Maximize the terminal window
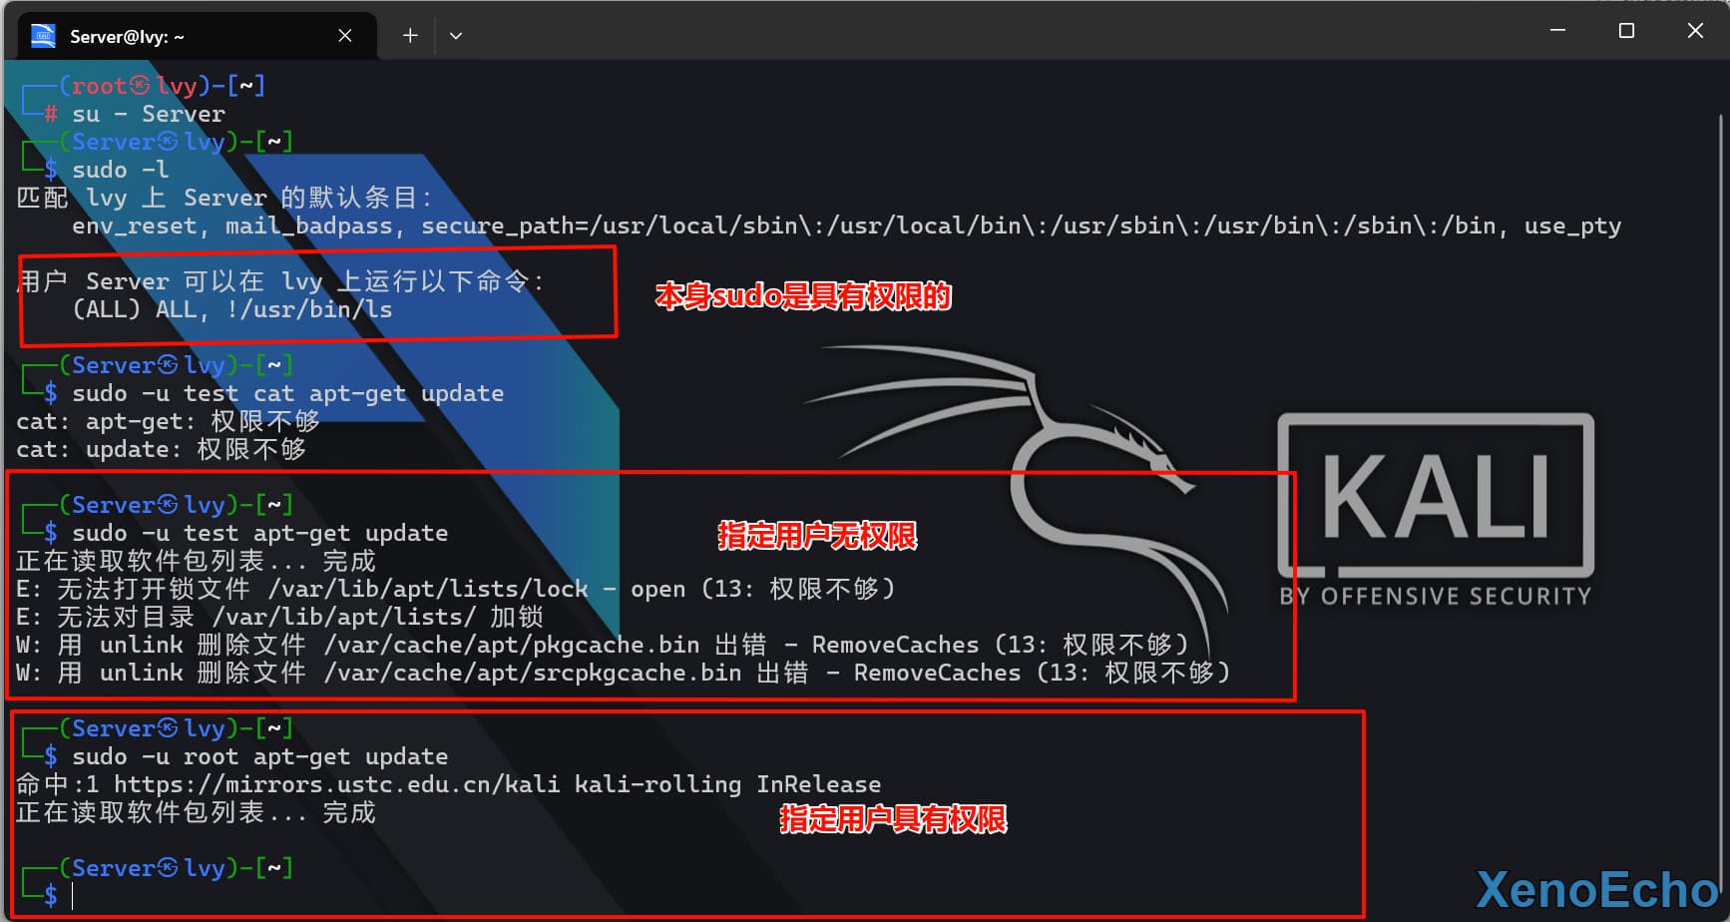Viewport: 1730px width, 922px height. click(x=1626, y=31)
